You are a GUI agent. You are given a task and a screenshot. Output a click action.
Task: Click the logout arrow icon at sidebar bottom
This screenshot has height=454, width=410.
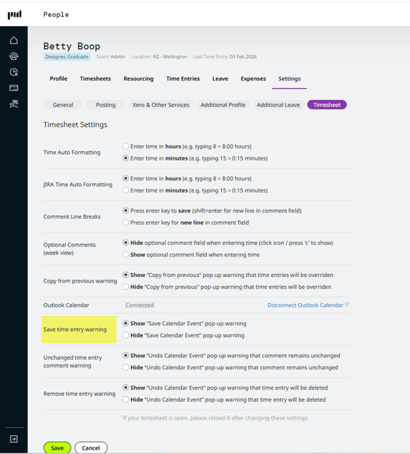pyautogui.click(x=13, y=439)
